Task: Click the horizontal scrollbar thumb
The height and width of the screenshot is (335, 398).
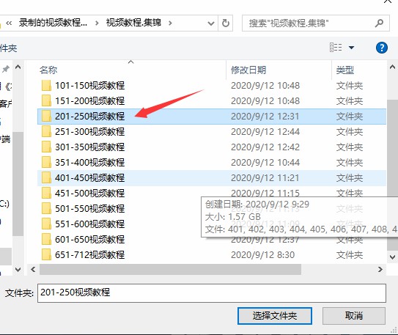Action: coord(170,269)
